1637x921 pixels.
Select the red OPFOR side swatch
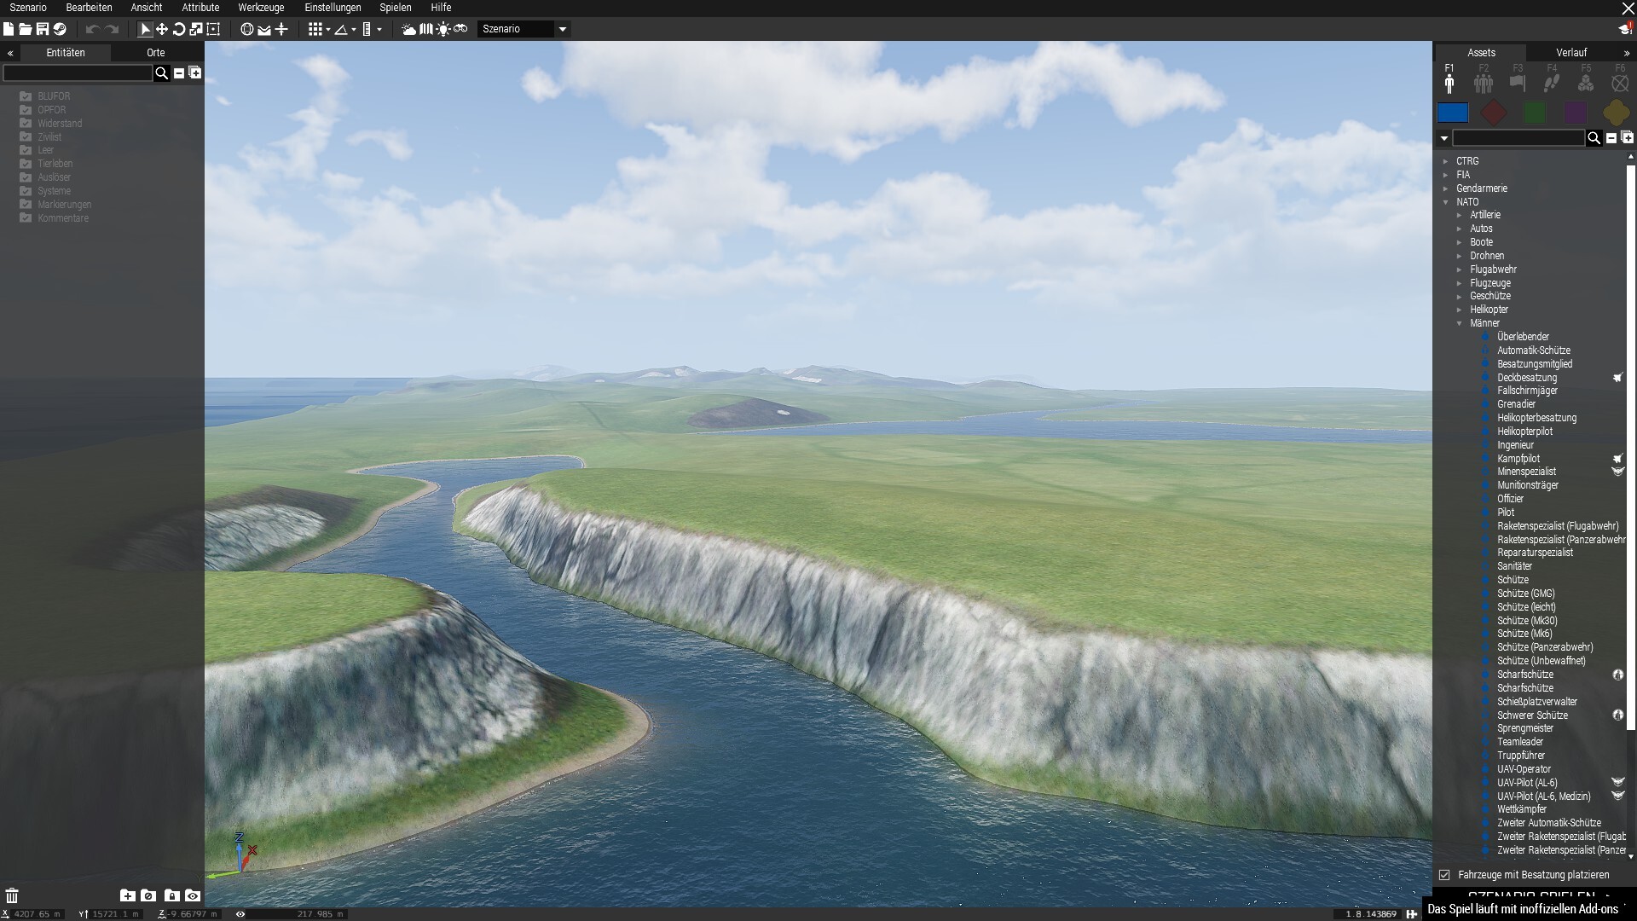(1494, 113)
